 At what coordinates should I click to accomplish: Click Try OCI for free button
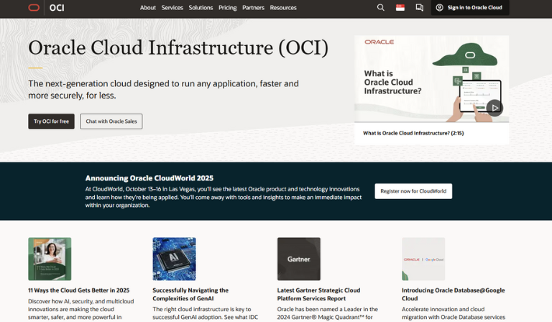(52, 121)
